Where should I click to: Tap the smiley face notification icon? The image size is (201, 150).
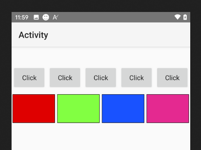(45, 17)
